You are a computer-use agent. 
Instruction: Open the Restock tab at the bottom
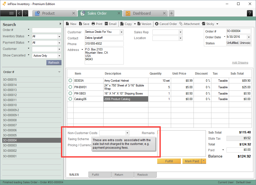(x=145, y=174)
